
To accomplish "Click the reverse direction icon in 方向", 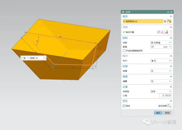I will [158, 32].
